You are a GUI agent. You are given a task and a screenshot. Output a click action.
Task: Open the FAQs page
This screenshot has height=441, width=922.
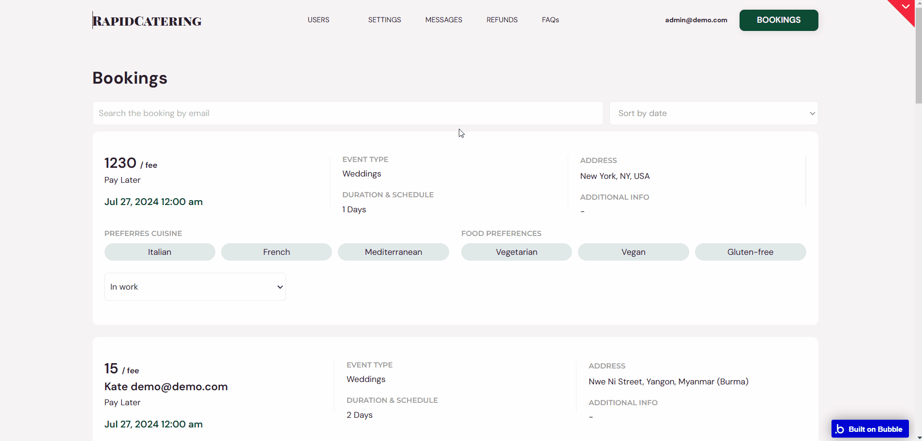[550, 20]
